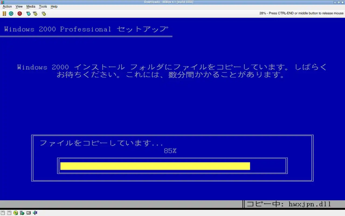Open the Media menu
The width and height of the screenshot is (345, 216).
pos(31,6)
